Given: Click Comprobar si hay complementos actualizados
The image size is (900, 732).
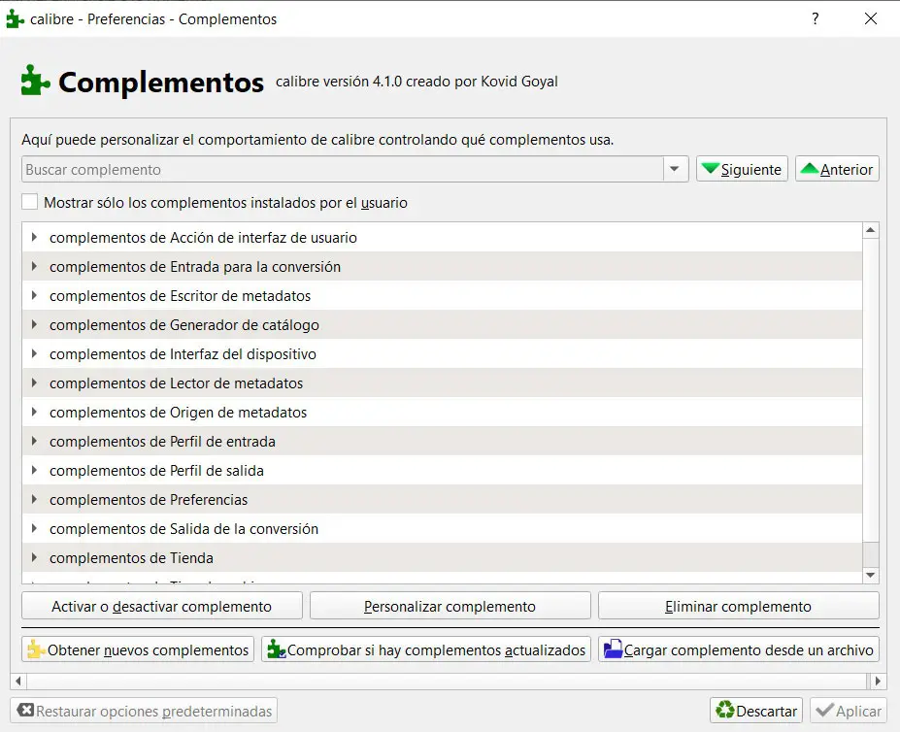Looking at the screenshot, I should click(x=426, y=649).
